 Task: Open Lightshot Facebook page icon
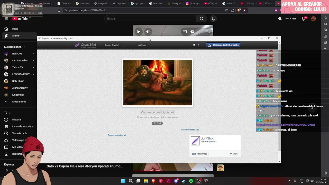tap(198, 45)
